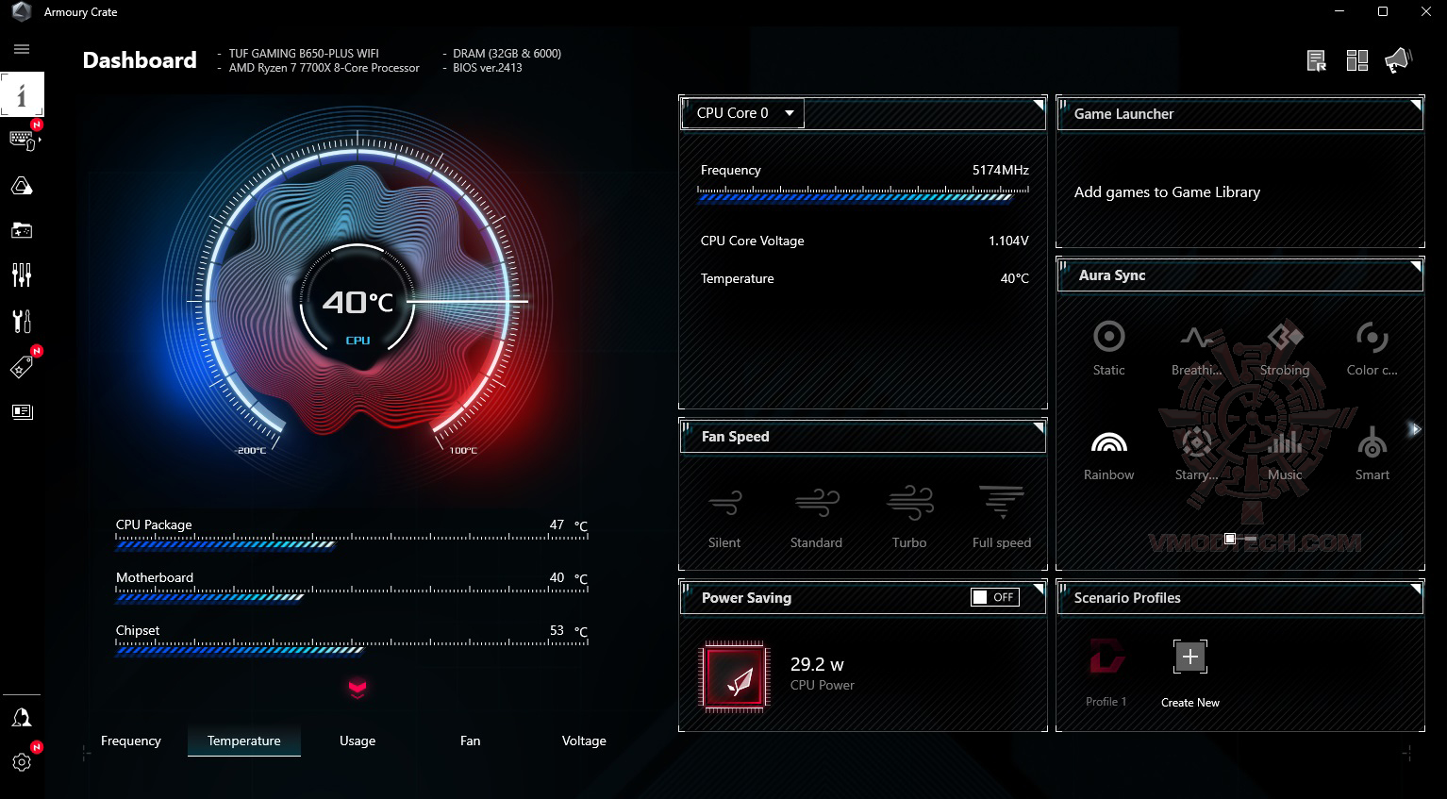Open the Deals tag sidebar icon
This screenshot has height=799, width=1447.
(22, 367)
